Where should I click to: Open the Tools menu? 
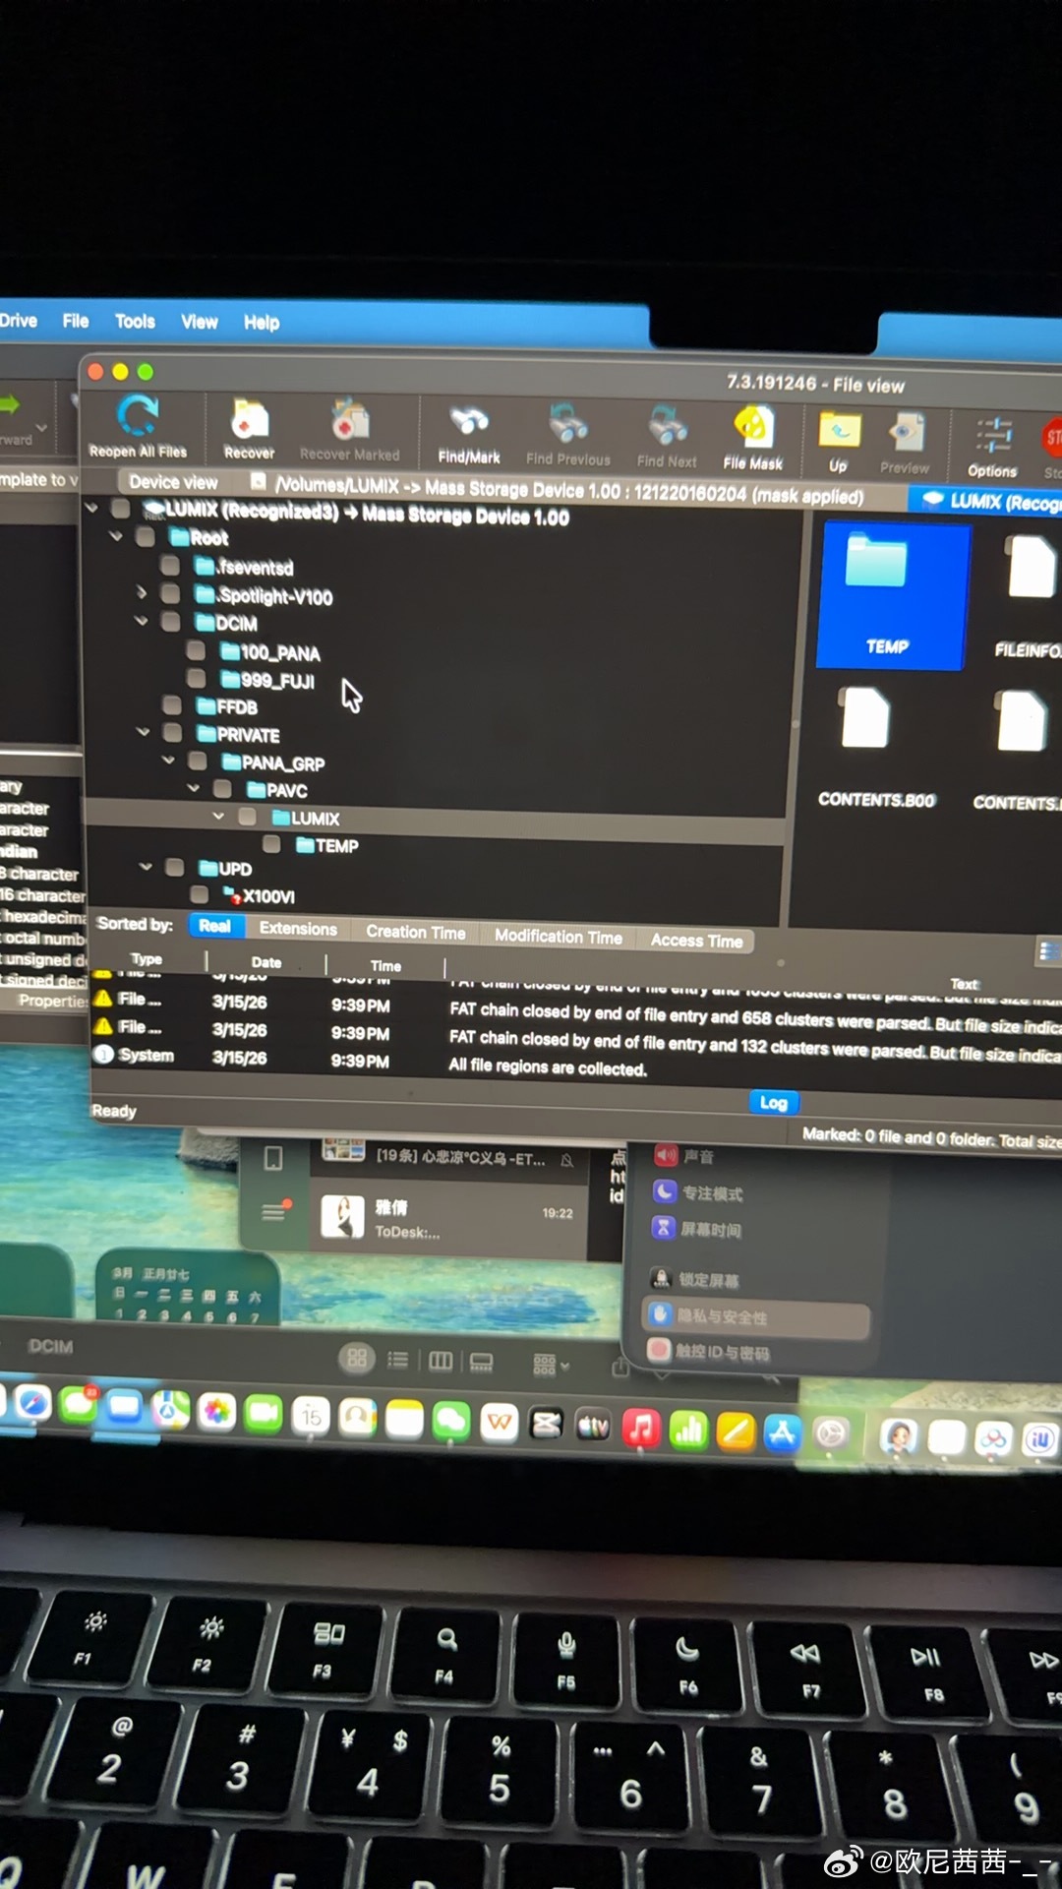click(135, 322)
